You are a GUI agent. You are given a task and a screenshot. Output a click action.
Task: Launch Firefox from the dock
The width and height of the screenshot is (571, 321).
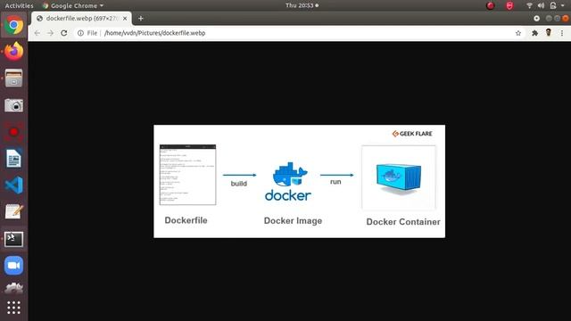pyautogui.click(x=14, y=52)
